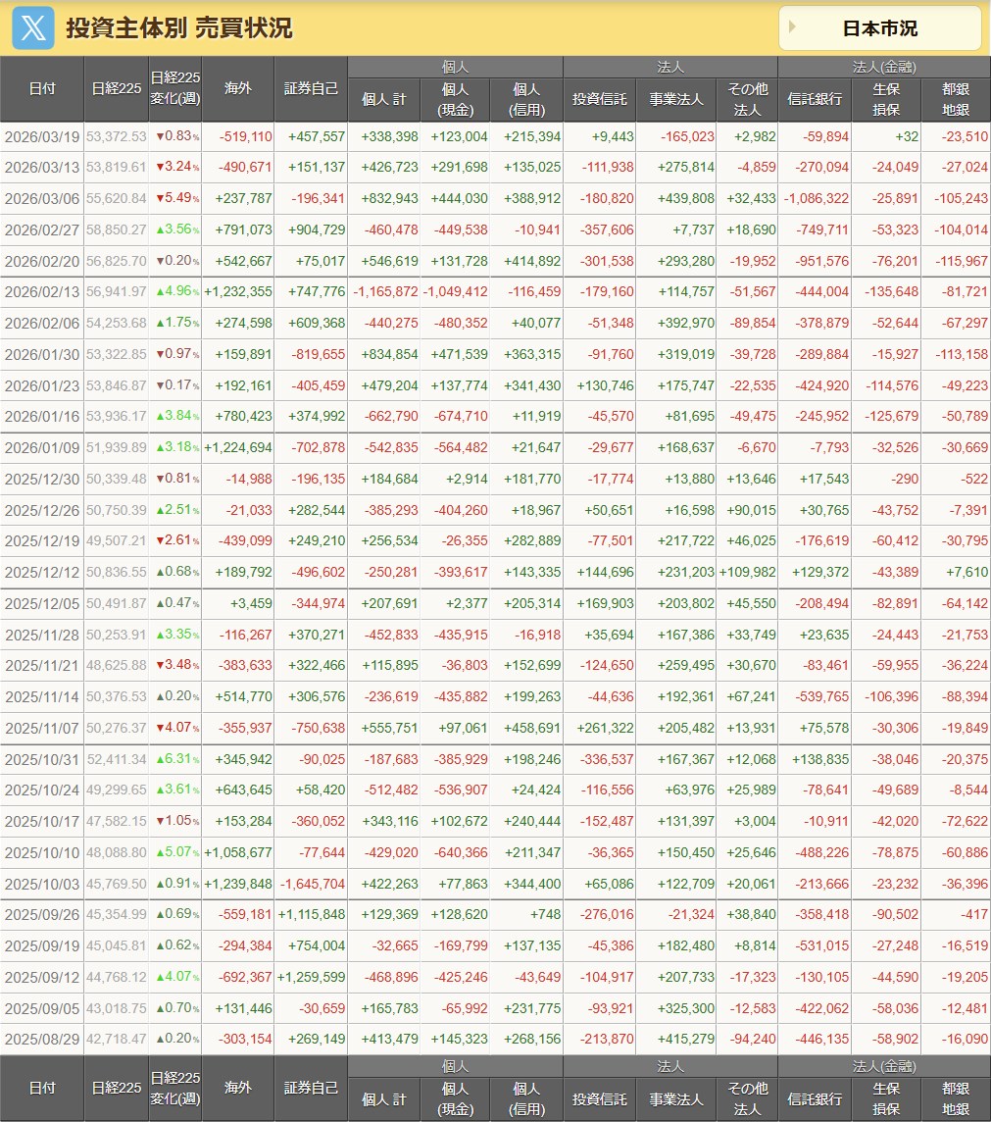This screenshot has height=1122, width=991.
Task: Select the 2025/08/29 date cell
Action: pyautogui.click(x=42, y=1039)
